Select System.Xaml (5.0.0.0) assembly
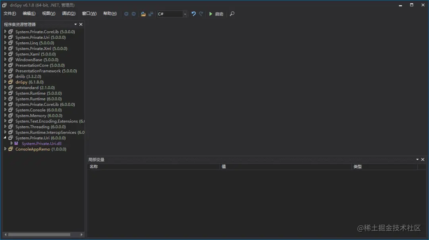429x240 pixels. click(36, 54)
